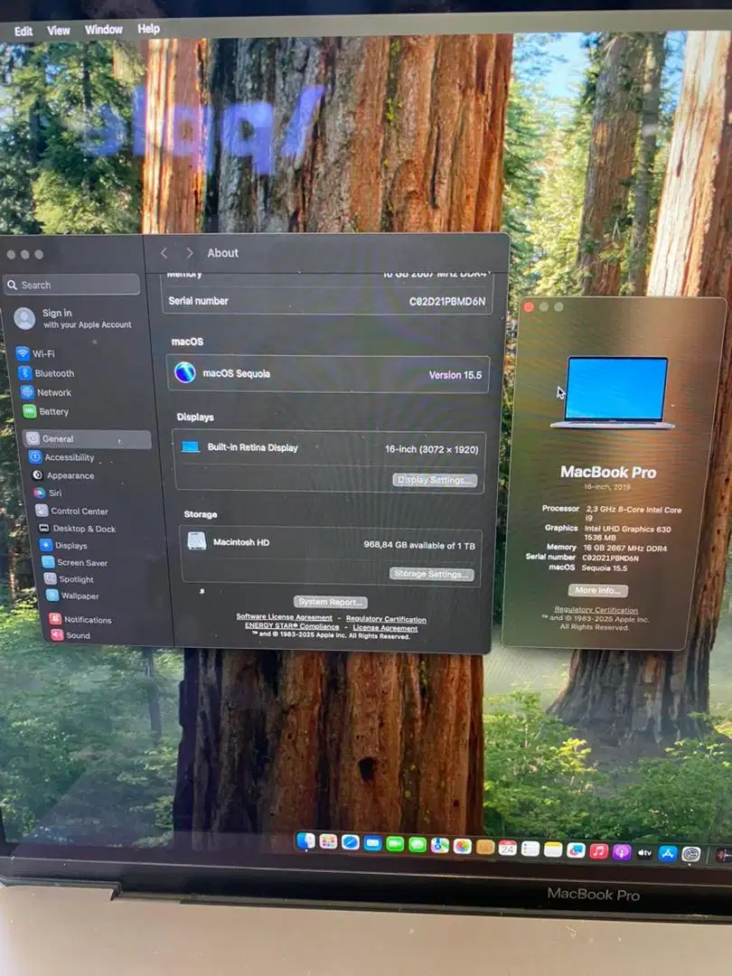Open Notes from the Dock

[553, 849]
